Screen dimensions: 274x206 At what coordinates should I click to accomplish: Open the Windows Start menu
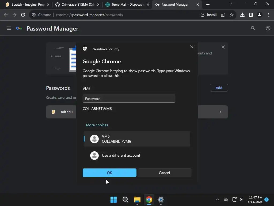tap(113, 200)
